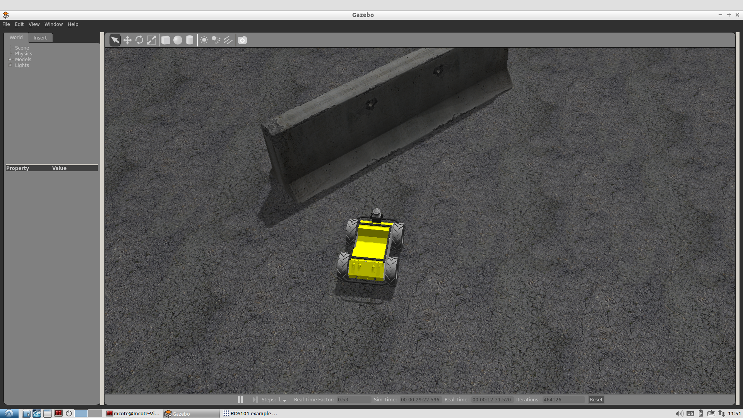Viewport: 743px width, 418px height.
Task: Open the View menu
Action: click(34, 24)
